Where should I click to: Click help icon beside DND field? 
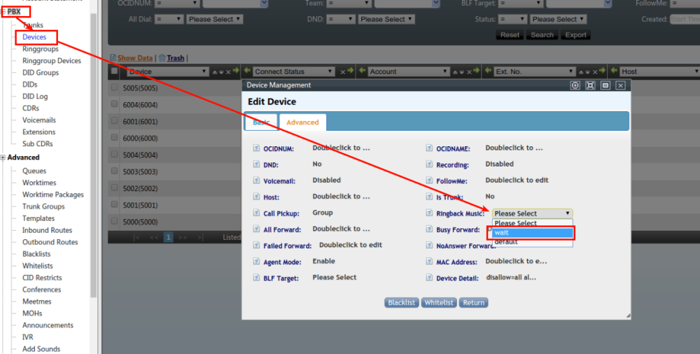(256, 164)
